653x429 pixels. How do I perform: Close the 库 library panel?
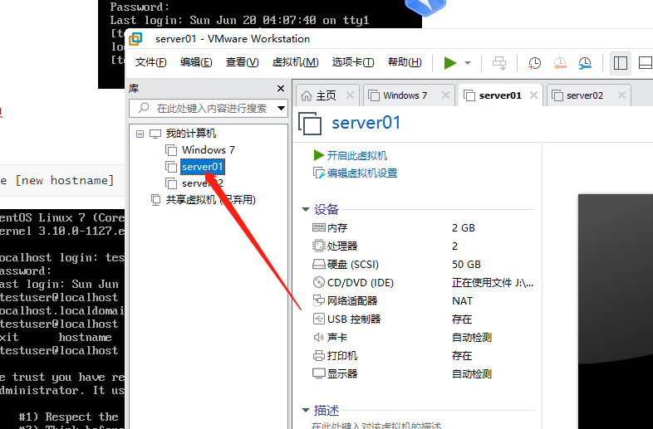pos(281,88)
